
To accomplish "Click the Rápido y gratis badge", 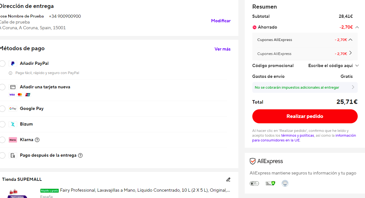I will pyautogui.click(x=49, y=191).
